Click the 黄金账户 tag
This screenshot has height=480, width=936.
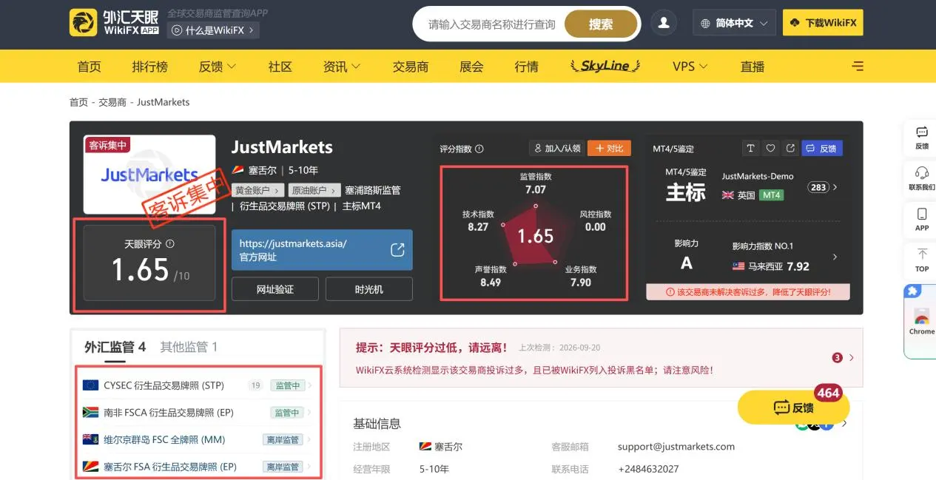point(257,190)
